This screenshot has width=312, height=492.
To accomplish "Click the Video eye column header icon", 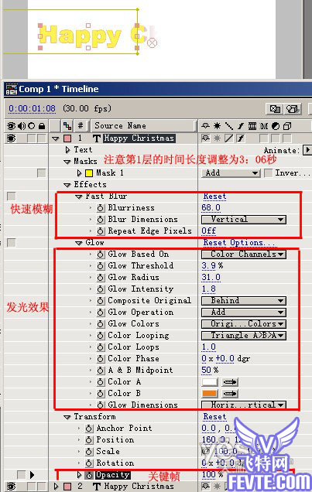I will (11, 126).
